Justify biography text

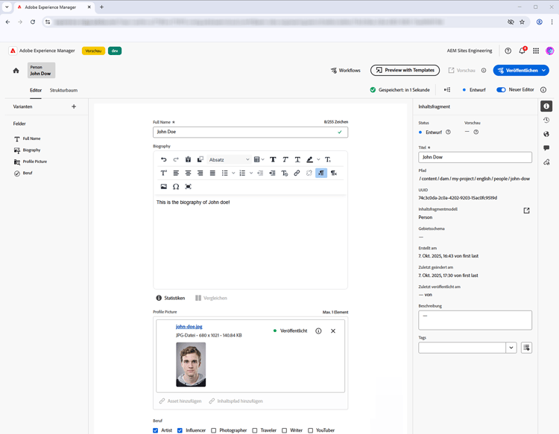click(x=212, y=173)
